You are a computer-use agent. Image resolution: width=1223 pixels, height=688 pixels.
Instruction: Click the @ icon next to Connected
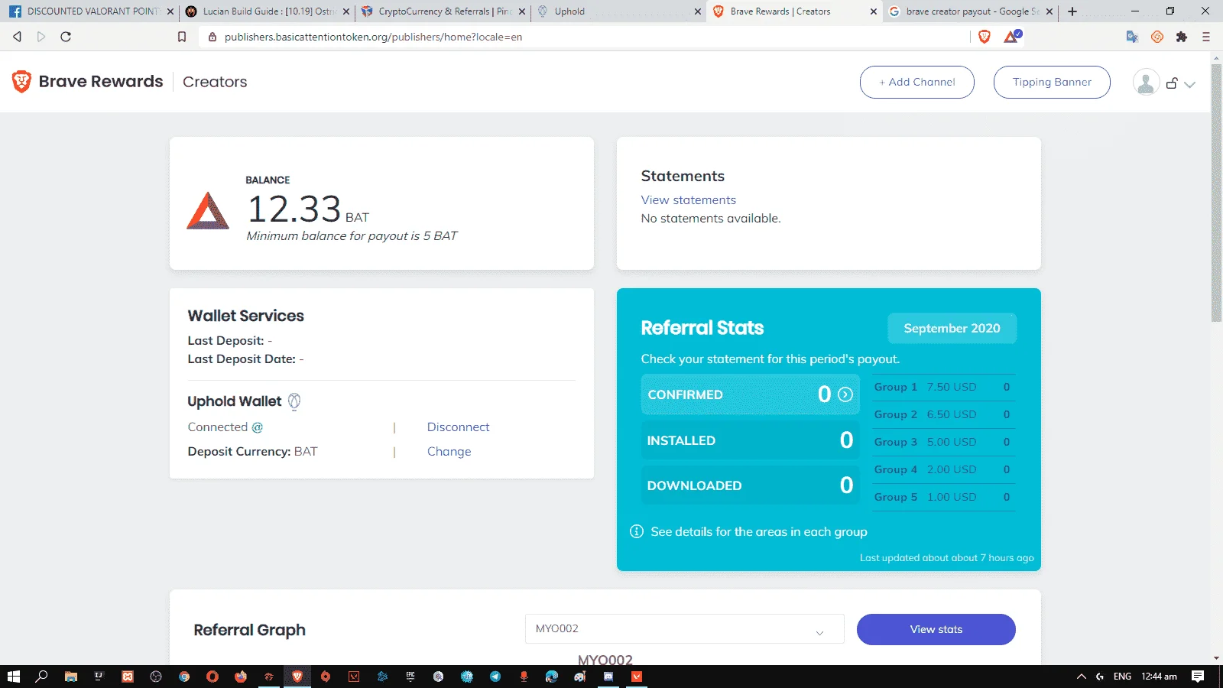[x=258, y=427]
